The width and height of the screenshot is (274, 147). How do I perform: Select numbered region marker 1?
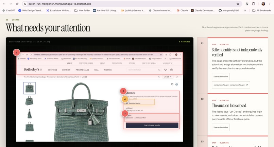point(17,52)
